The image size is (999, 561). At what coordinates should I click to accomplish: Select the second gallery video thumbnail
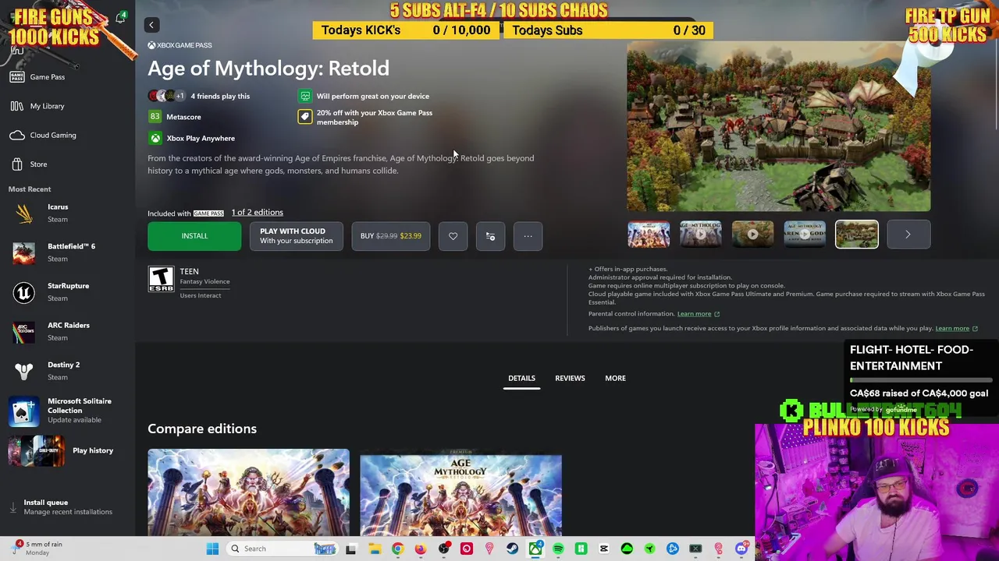tap(700, 235)
